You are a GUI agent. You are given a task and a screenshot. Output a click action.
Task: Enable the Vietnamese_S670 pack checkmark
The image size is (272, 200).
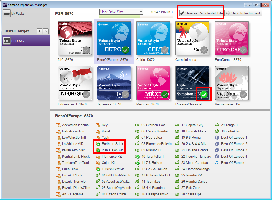click(243, 95)
